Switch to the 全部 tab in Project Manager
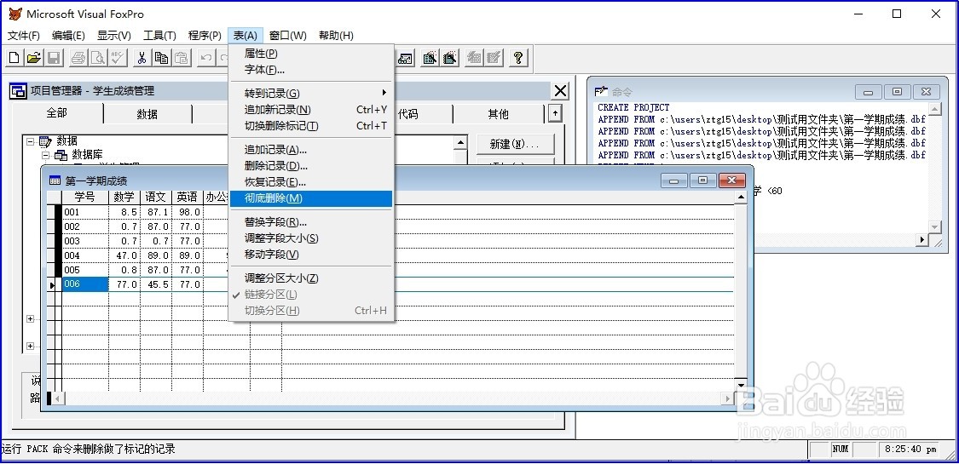 (x=57, y=113)
